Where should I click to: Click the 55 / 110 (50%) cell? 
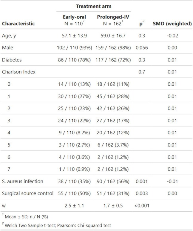pyautogui.click(x=74, y=193)
